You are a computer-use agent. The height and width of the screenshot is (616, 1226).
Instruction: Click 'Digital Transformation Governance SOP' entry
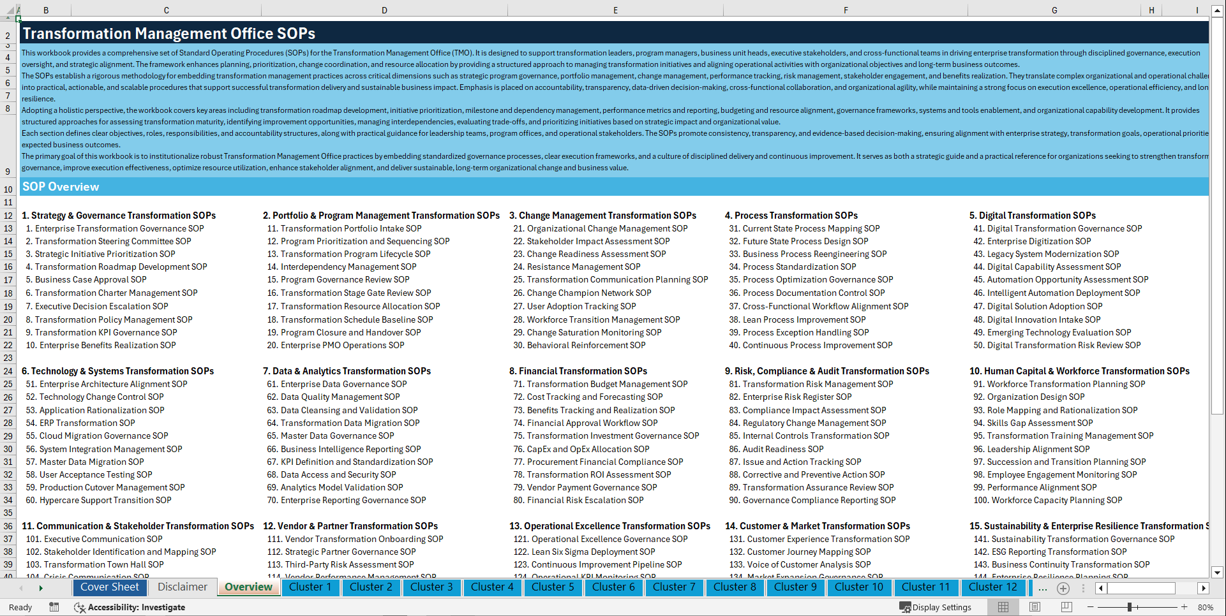point(1065,228)
